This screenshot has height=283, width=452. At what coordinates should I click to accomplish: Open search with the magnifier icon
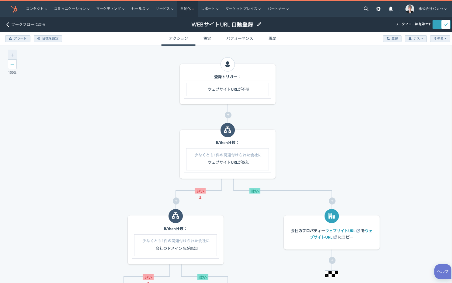[366, 9]
